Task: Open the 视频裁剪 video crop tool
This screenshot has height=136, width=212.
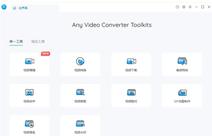Action: click(x=80, y=95)
